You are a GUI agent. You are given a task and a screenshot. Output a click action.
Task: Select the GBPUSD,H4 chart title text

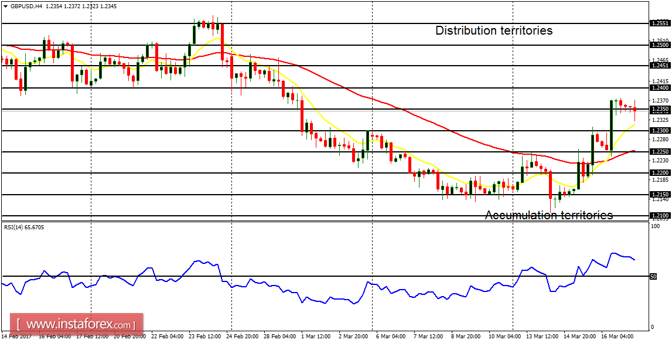point(25,6)
